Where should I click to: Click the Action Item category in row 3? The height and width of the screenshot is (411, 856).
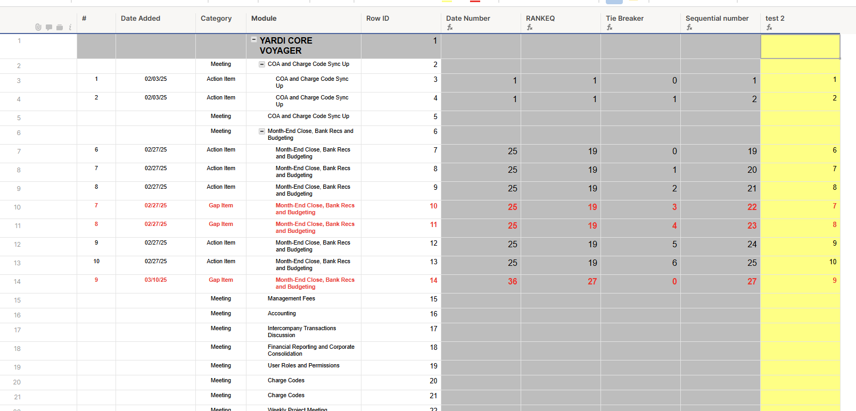(221, 79)
